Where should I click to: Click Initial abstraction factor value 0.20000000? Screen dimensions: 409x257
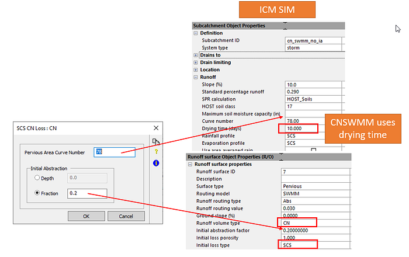(x=316, y=230)
